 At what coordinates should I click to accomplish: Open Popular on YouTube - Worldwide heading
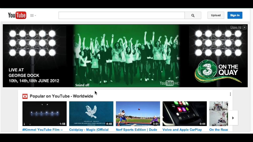(61, 96)
